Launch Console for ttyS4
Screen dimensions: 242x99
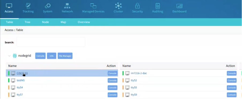[x=112, y=88]
